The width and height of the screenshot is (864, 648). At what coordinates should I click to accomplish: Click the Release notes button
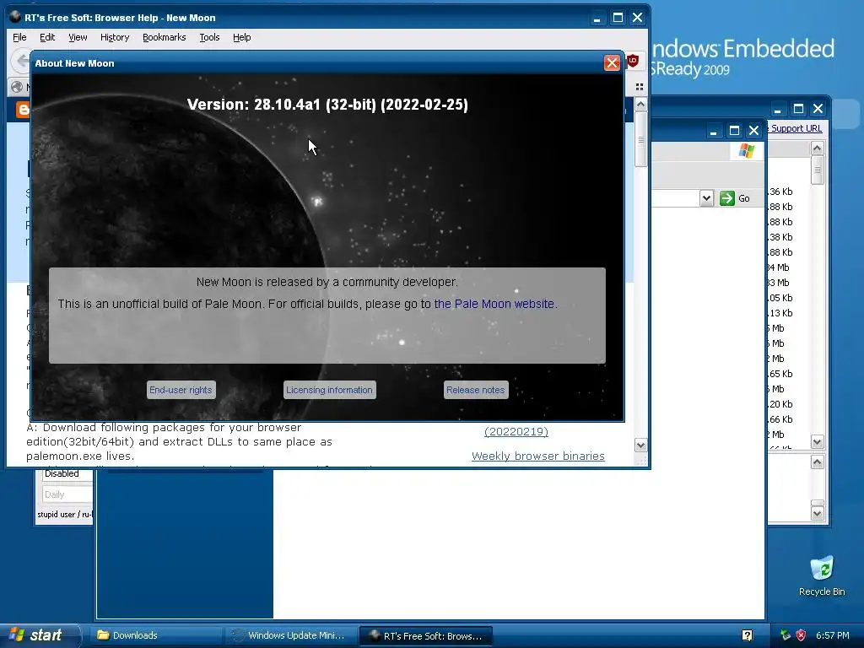pos(476,390)
